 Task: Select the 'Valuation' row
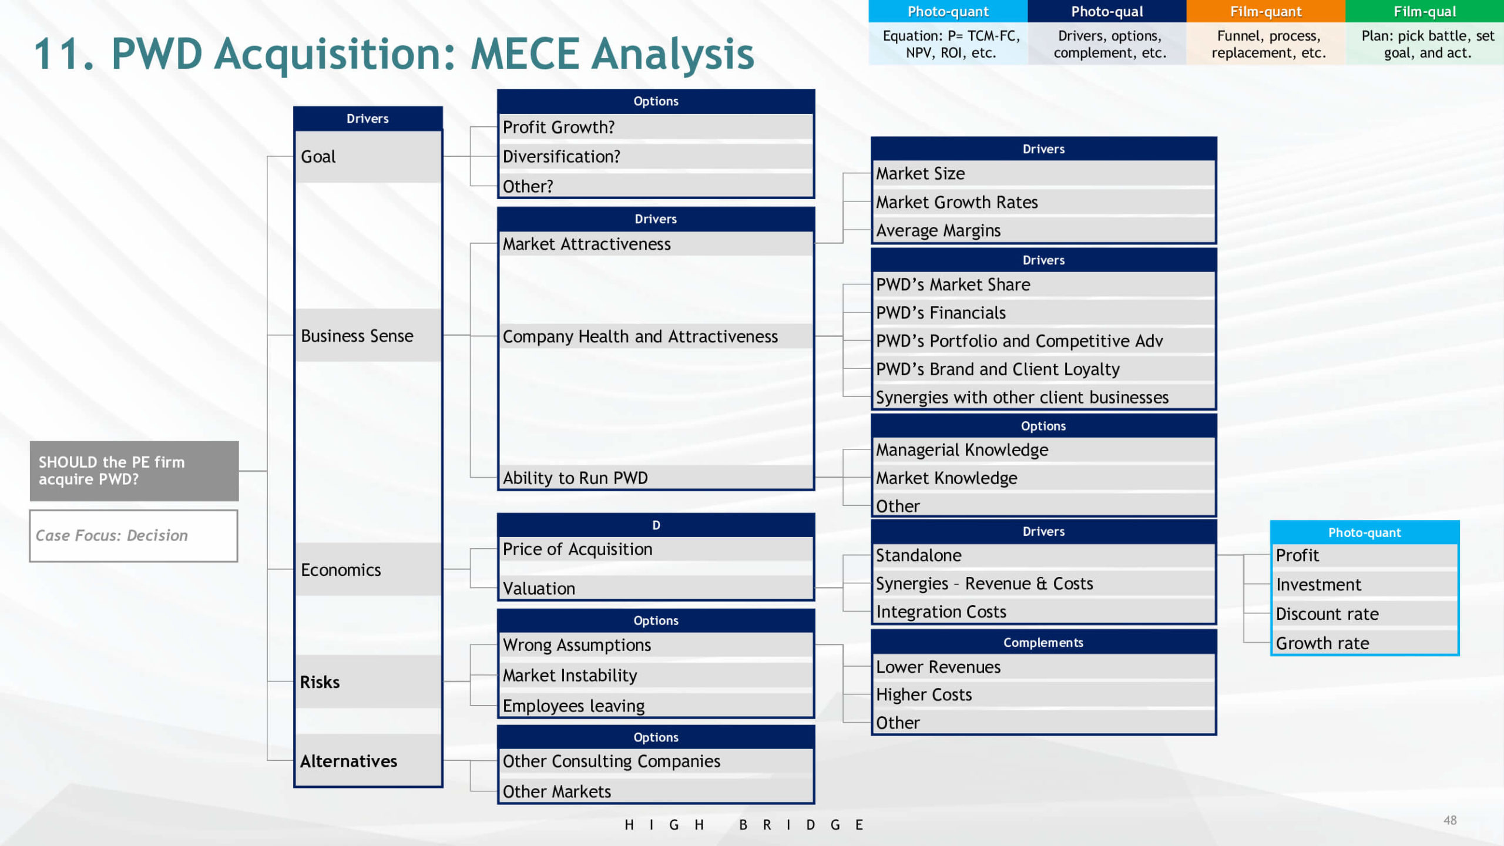[x=656, y=587]
